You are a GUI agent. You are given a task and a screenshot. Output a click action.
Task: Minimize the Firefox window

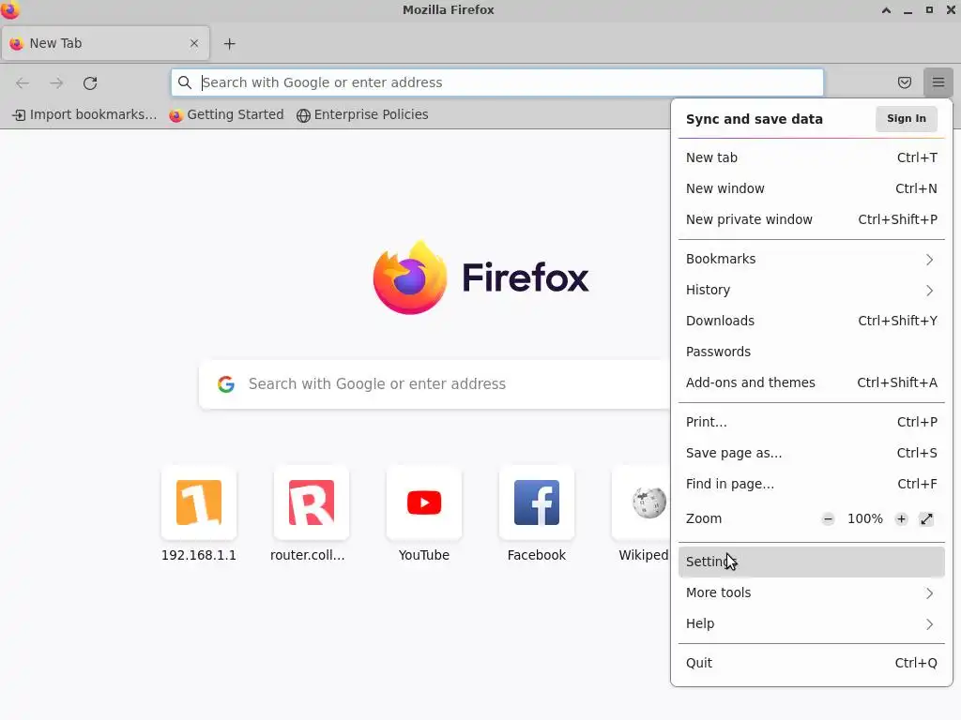point(908,10)
